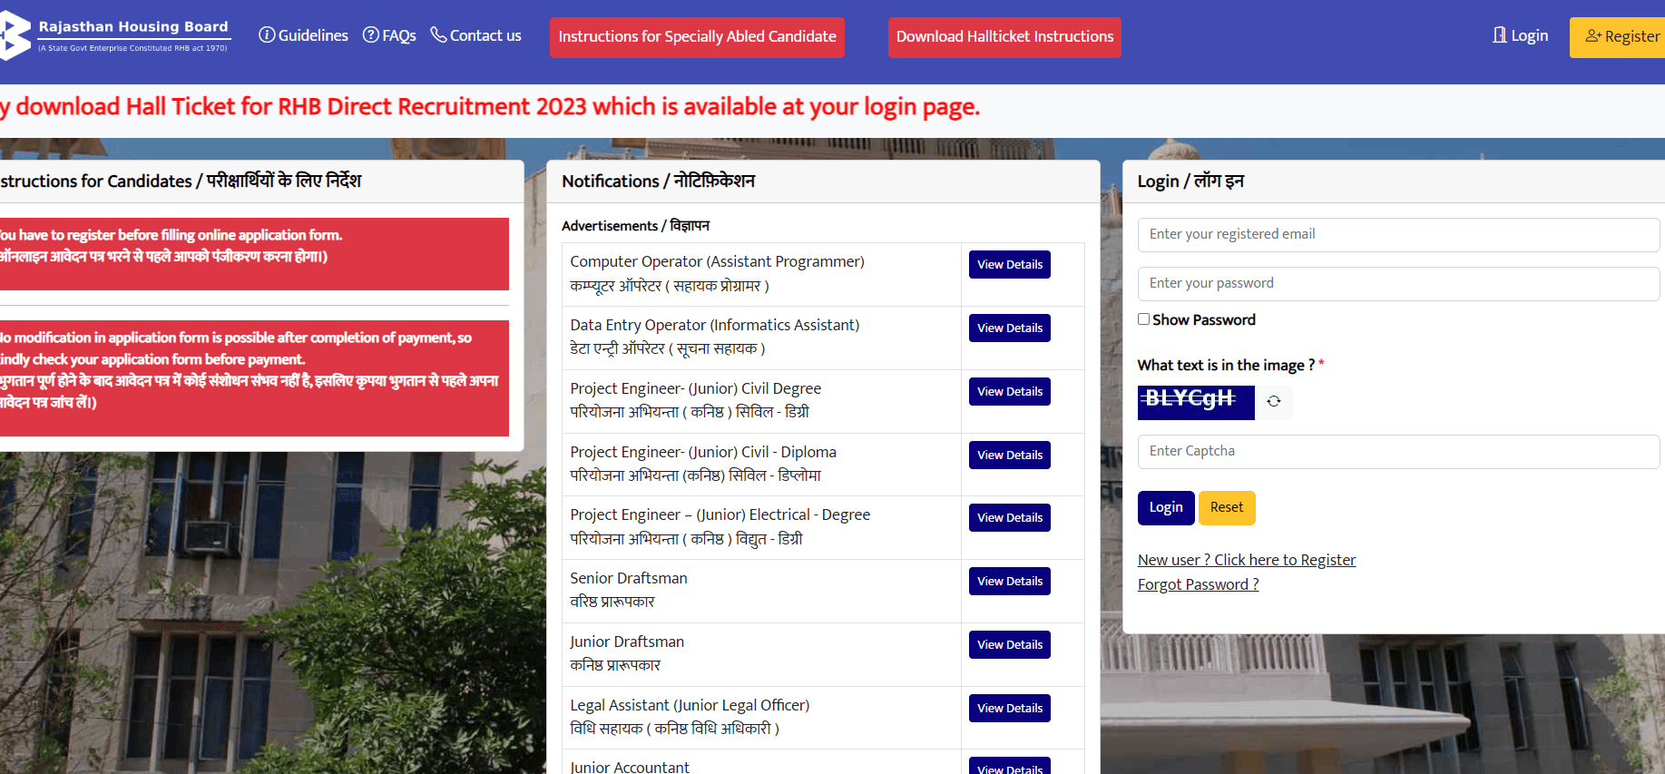View Details for Senior Draftsman advertisement

point(1009,582)
